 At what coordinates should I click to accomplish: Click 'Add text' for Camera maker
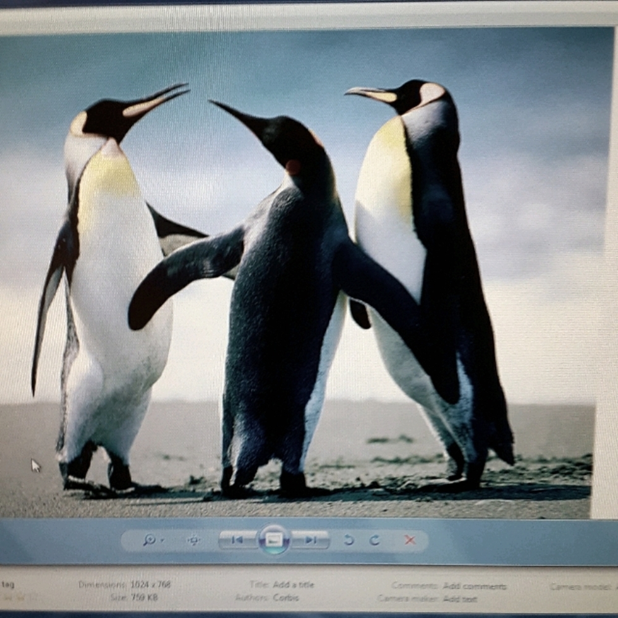[x=460, y=598]
